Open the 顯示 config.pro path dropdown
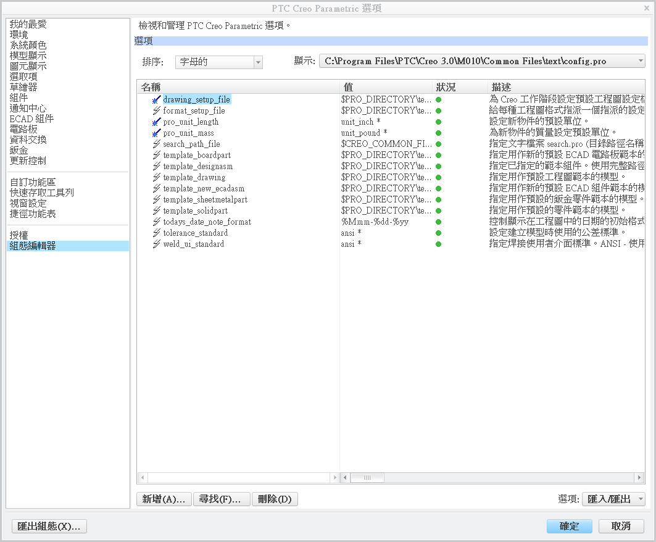 tap(639, 60)
